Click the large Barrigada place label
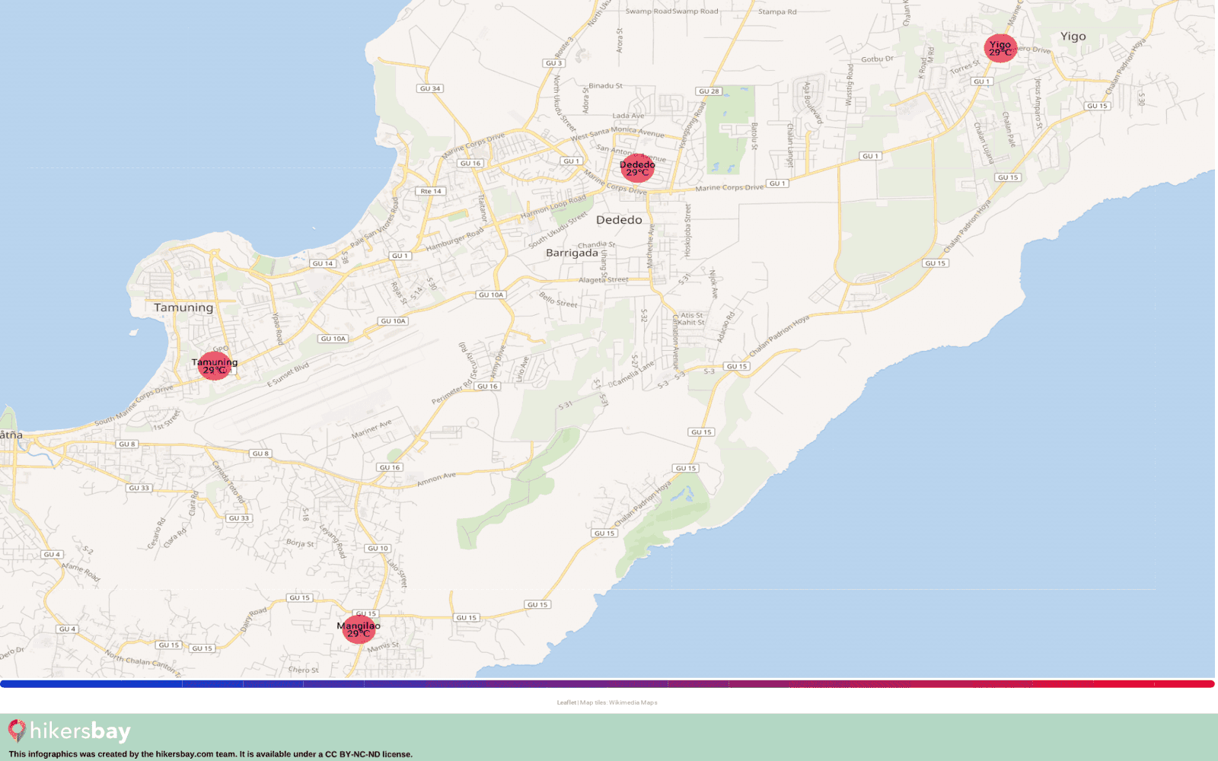Screen dimensions: 1218x761 [x=572, y=253]
